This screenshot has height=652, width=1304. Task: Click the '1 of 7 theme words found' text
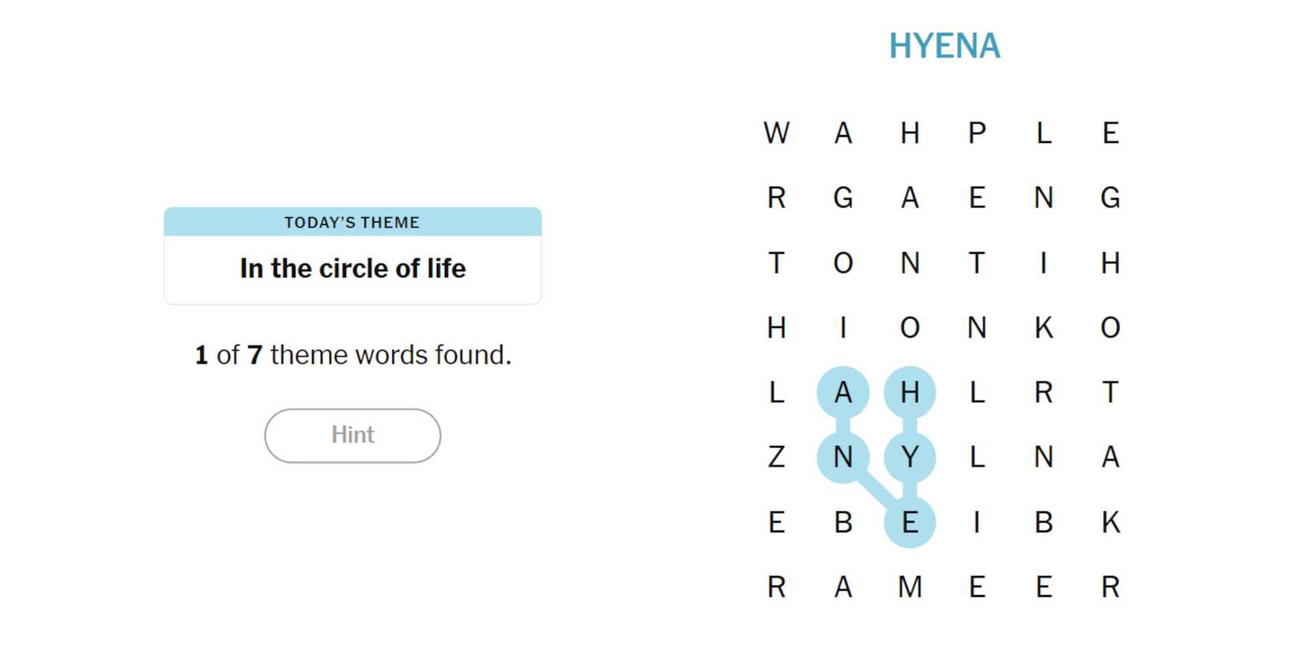pyautogui.click(x=352, y=355)
